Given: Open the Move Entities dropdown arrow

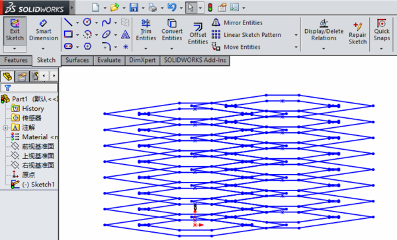Looking at the screenshot, I should tap(296, 47).
